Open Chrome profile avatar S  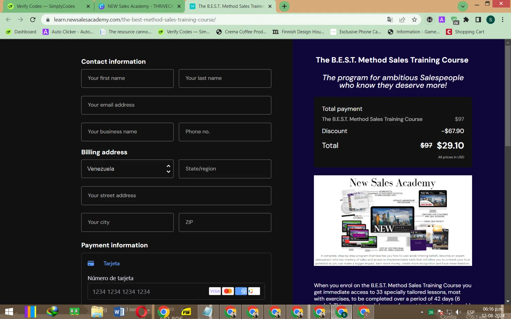pyautogui.click(x=491, y=20)
